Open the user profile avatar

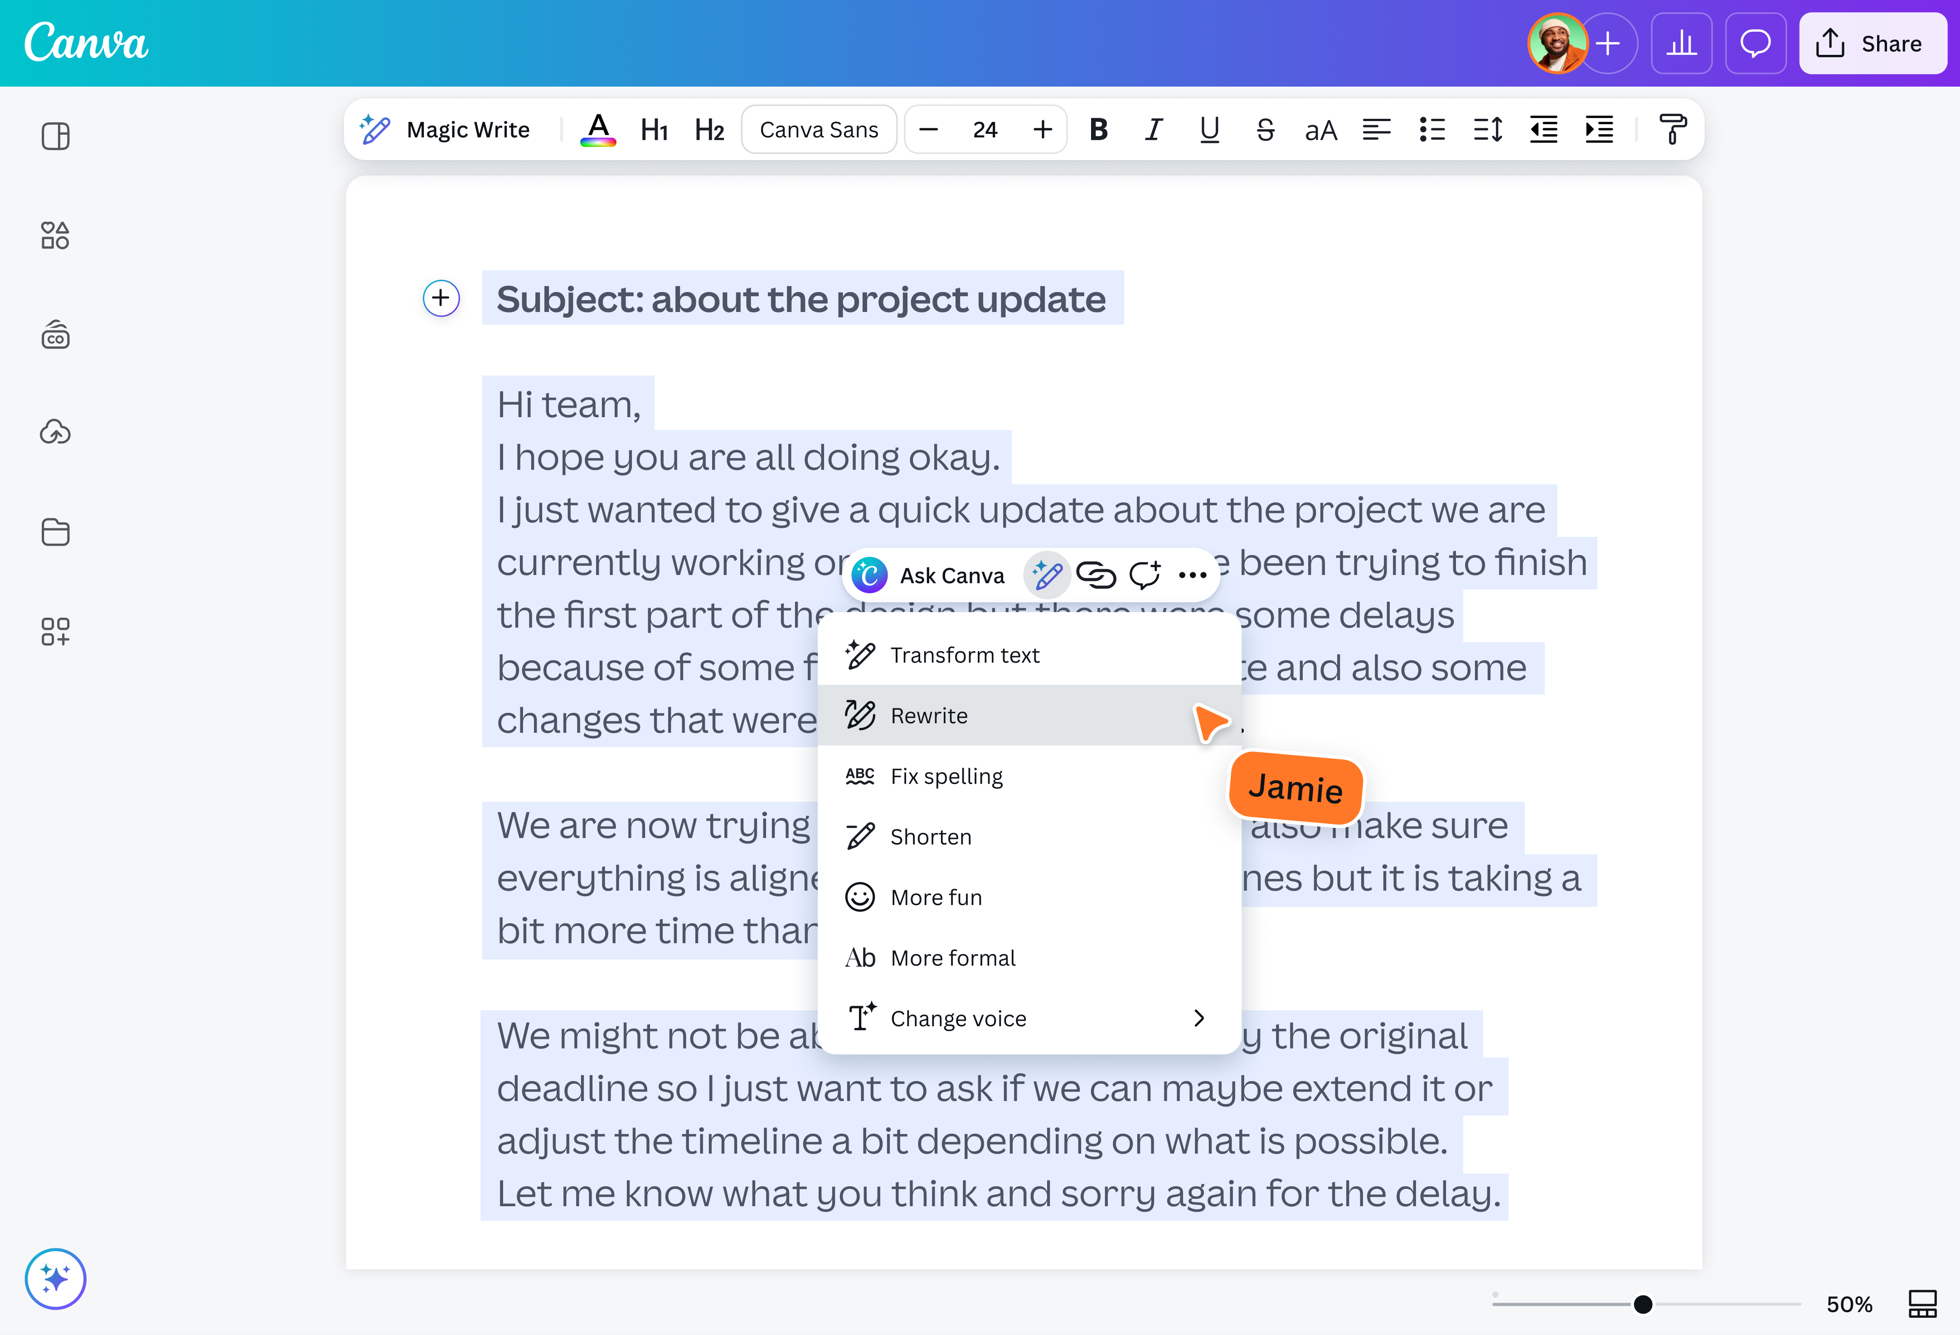click(1558, 43)
